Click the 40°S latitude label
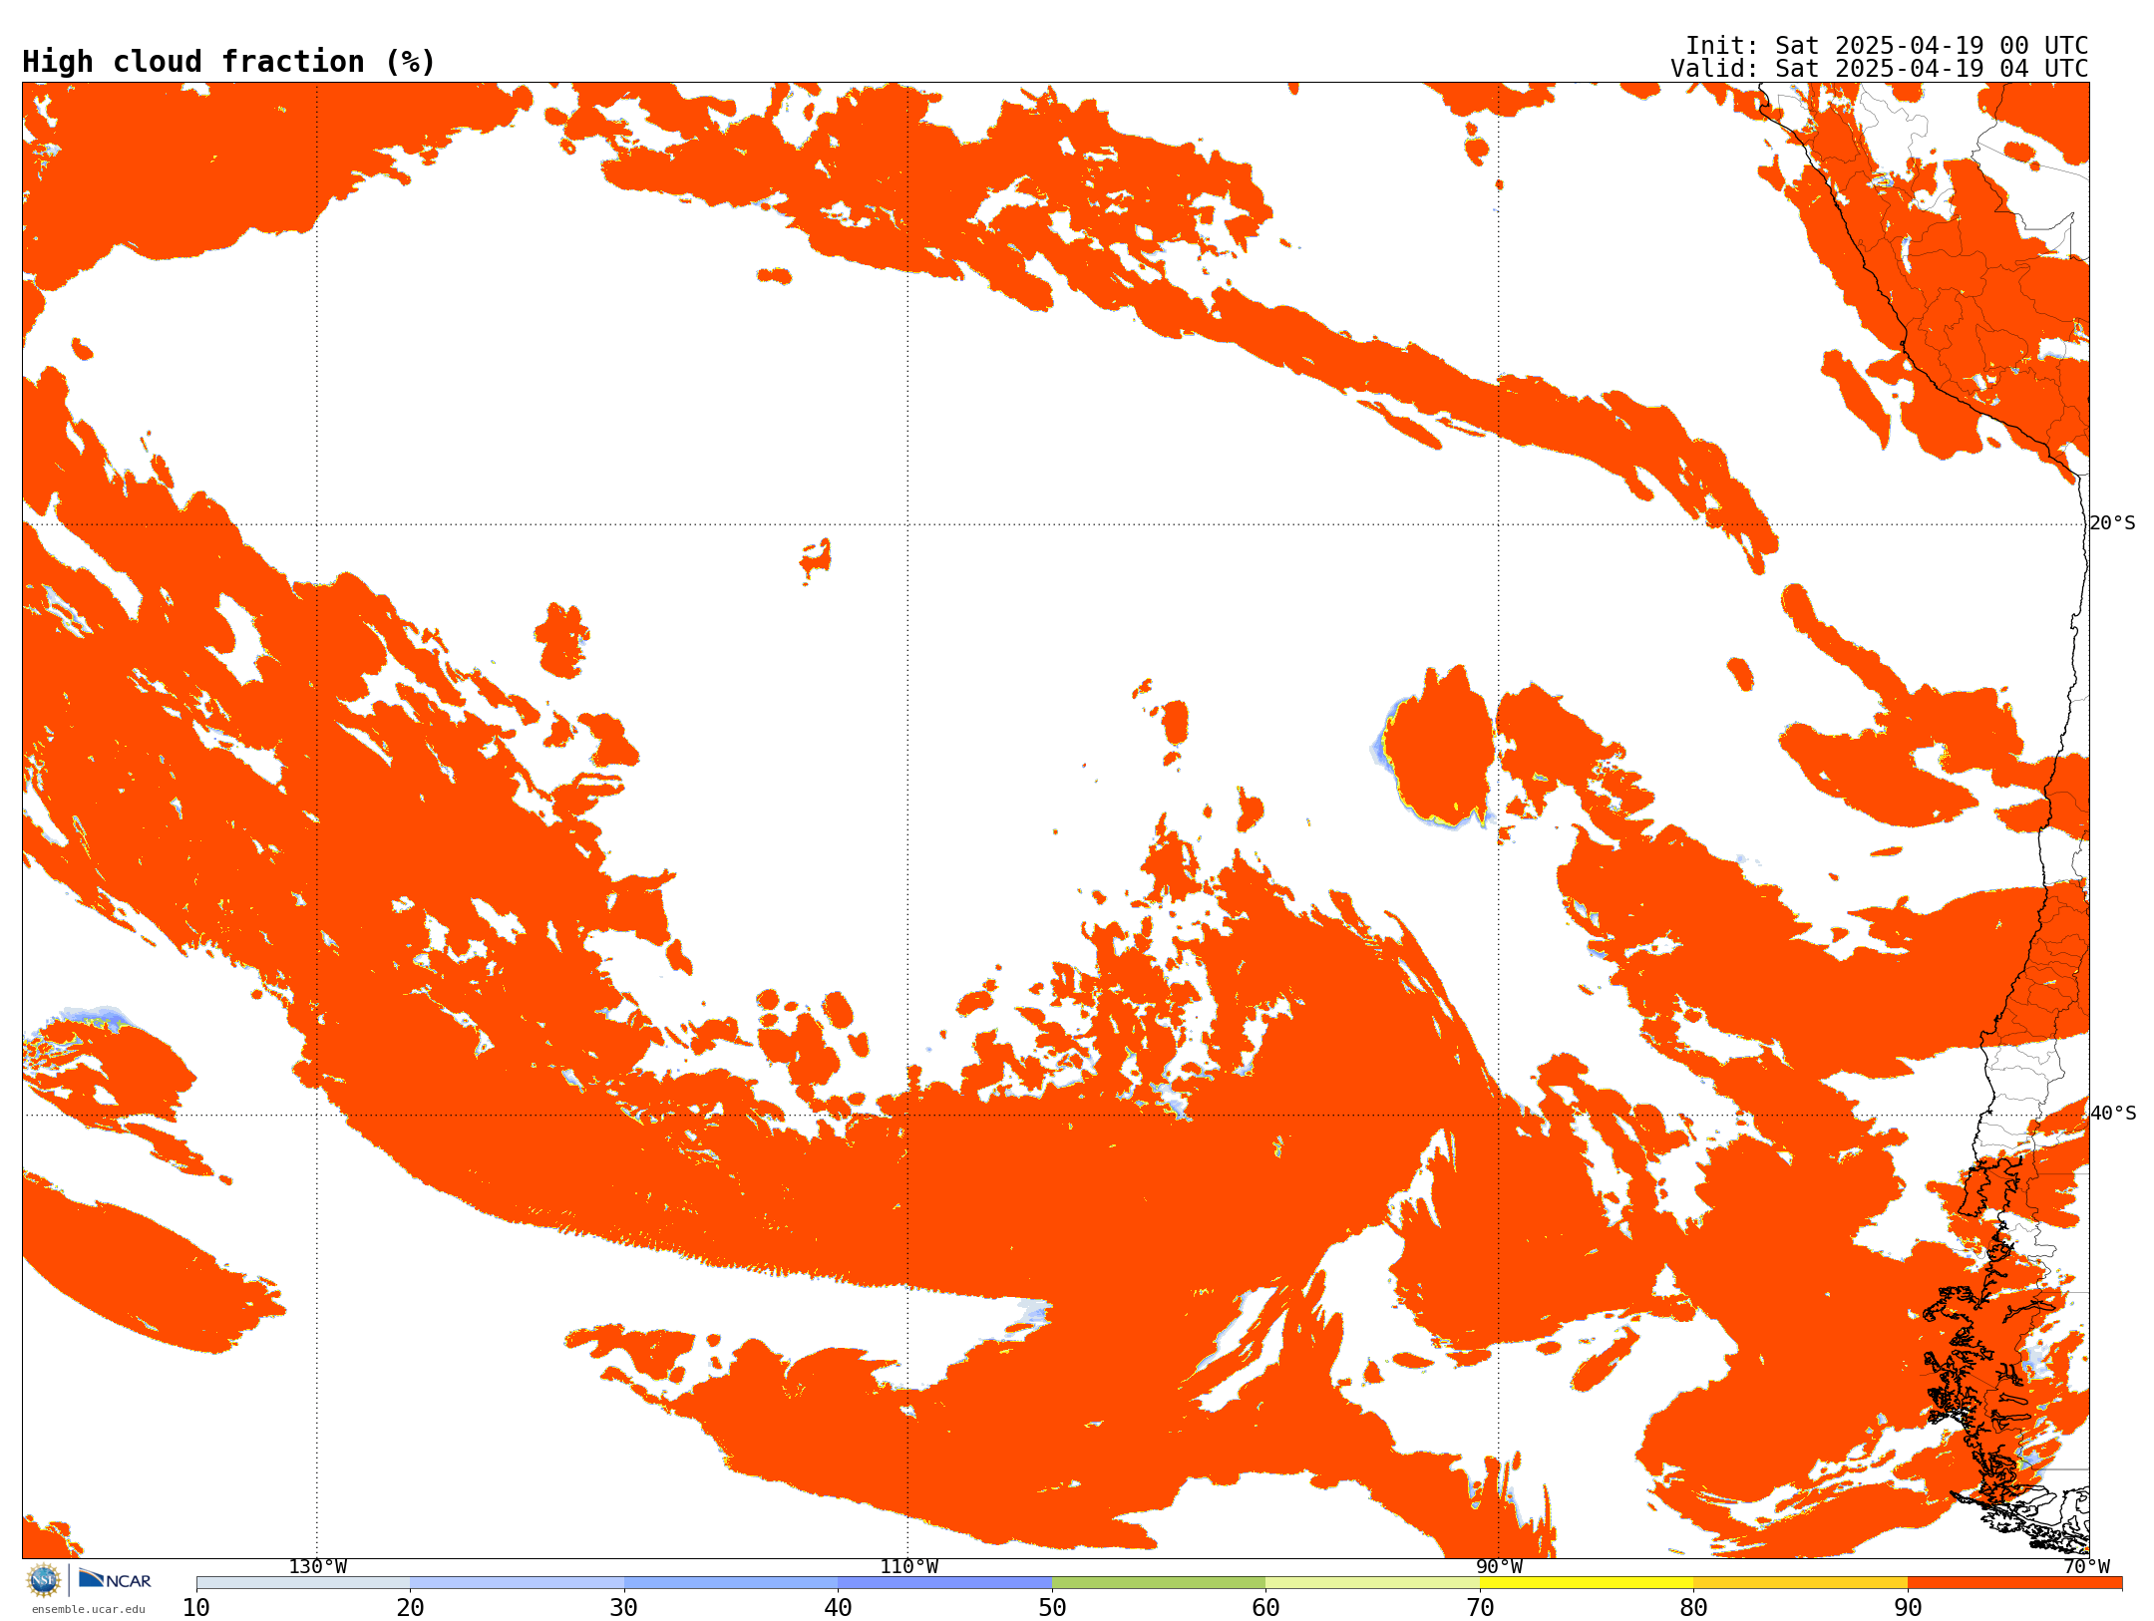 click(x=2113, y=1114)
